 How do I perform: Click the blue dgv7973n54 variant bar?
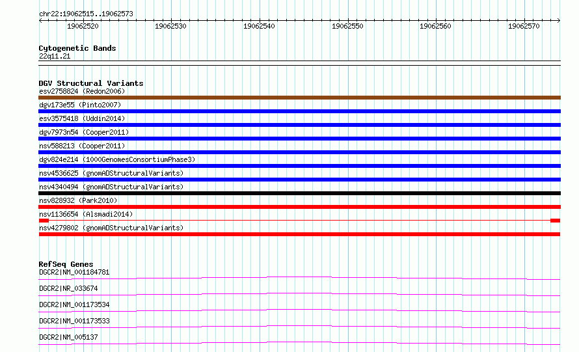[x=299, y=139]
